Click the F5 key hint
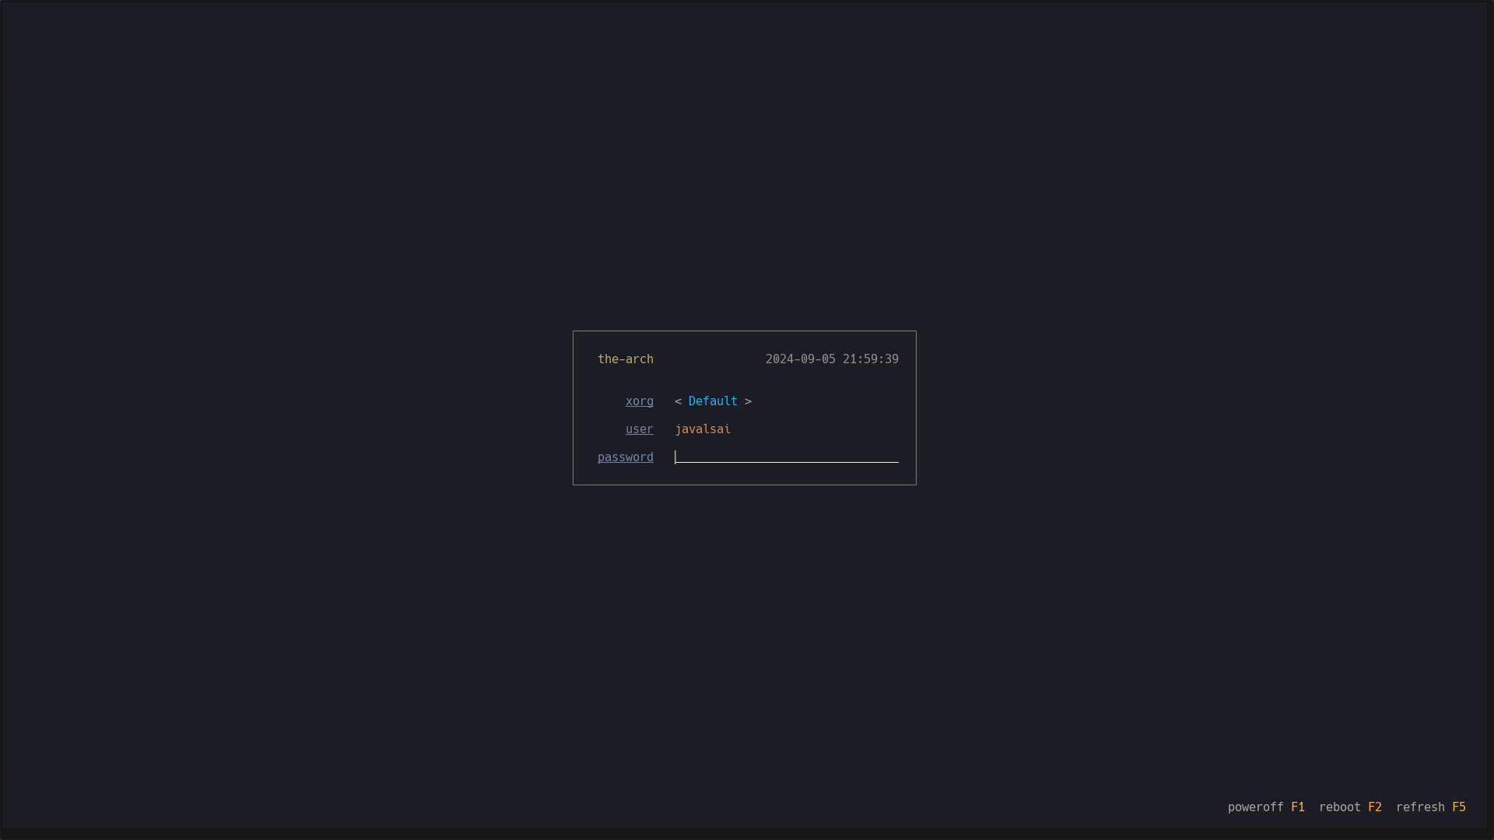1494x840 pixels. pyautogui.click(x=1459, y=807)
